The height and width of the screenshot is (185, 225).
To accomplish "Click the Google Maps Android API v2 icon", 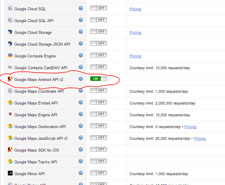I will (x=10, y=79).
